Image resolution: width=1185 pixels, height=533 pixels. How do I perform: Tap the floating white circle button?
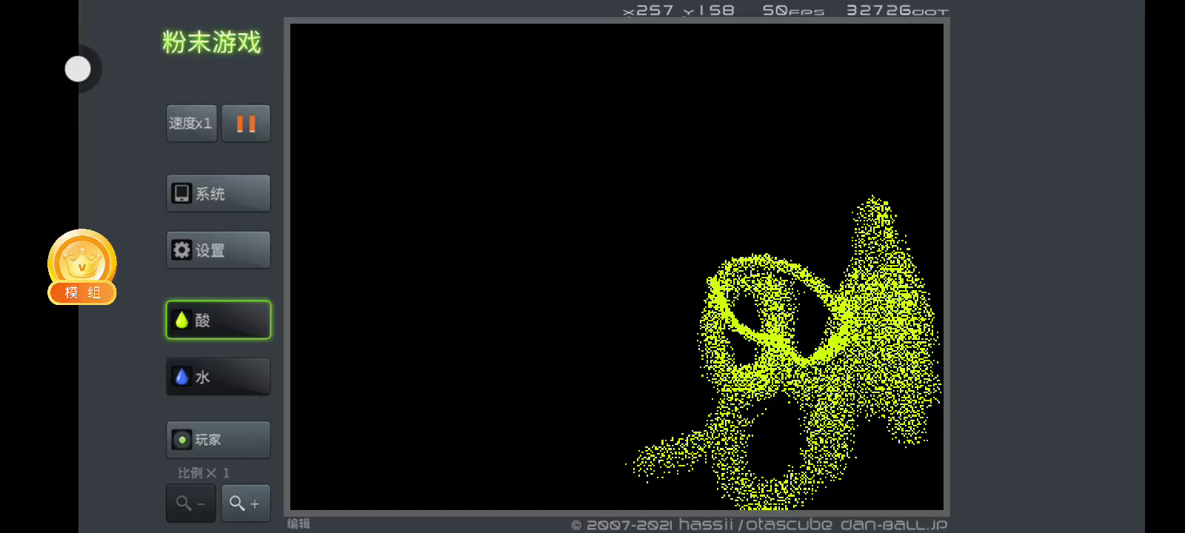coord(78,69)
